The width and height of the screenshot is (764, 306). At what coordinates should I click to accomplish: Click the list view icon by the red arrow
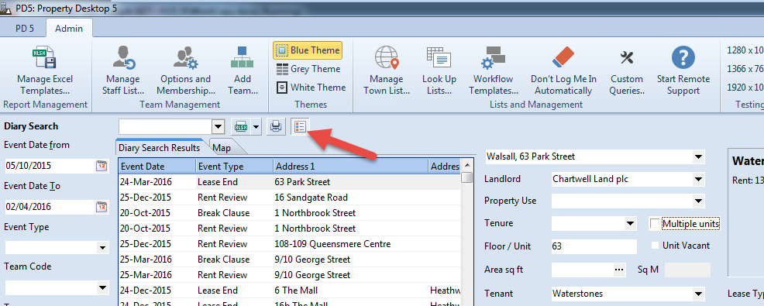point(299,127)
